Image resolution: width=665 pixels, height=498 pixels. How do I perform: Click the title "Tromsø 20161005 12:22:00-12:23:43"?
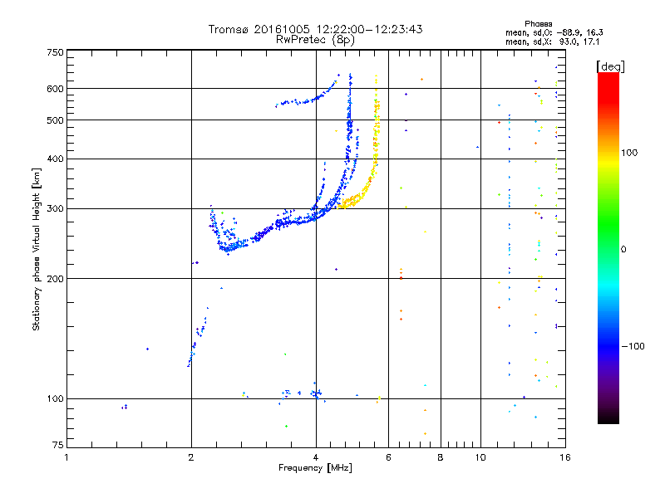click(x=315, y=29)
